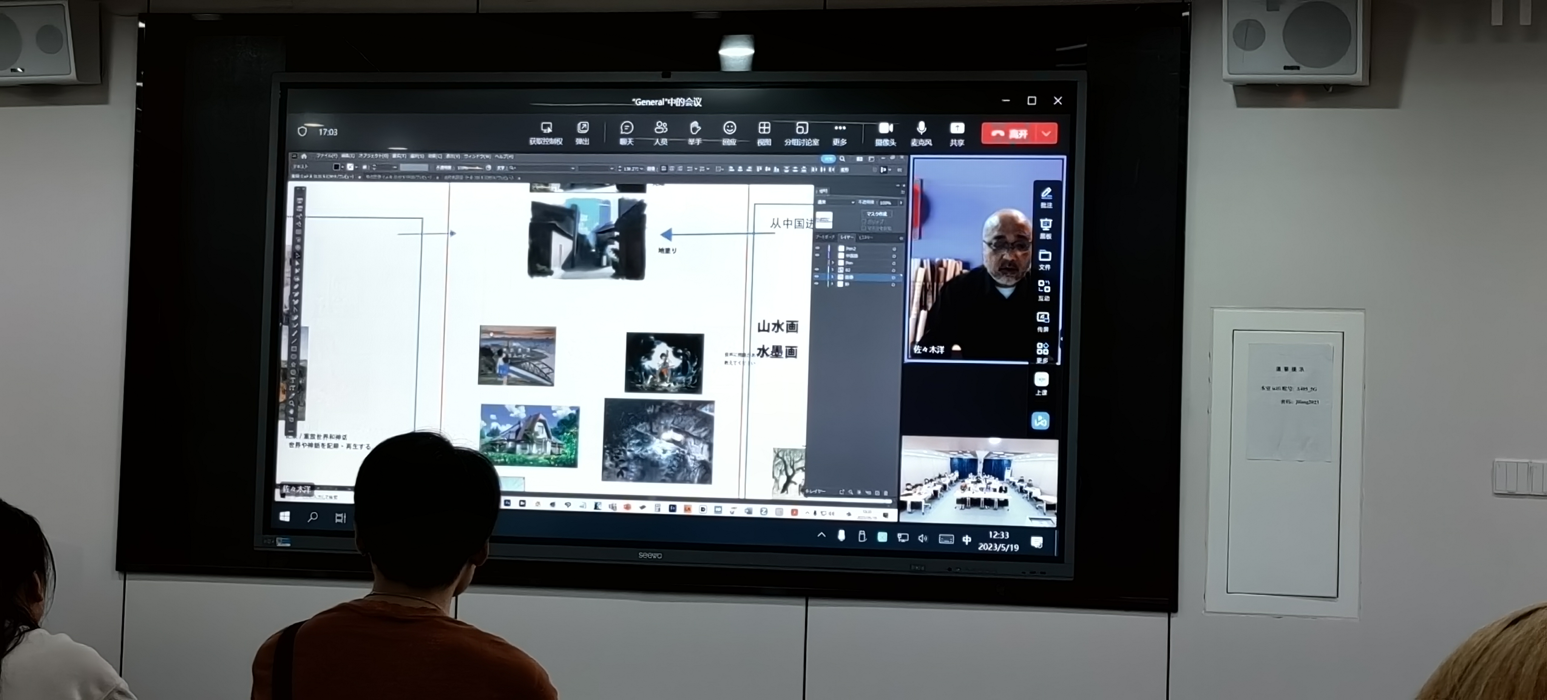Switch to the レイヤー layers tab
1547x700 pixels.
tap(846, 238)
